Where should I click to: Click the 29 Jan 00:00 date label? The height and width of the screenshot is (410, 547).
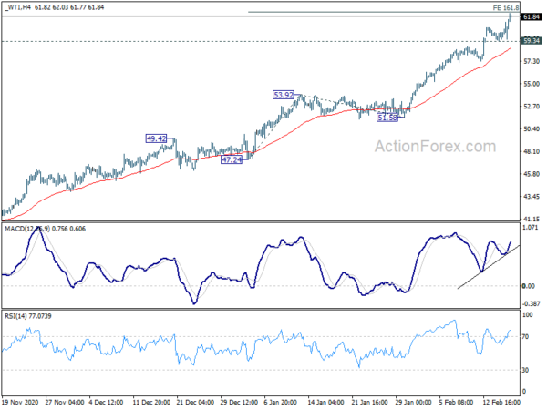point(413,402)
